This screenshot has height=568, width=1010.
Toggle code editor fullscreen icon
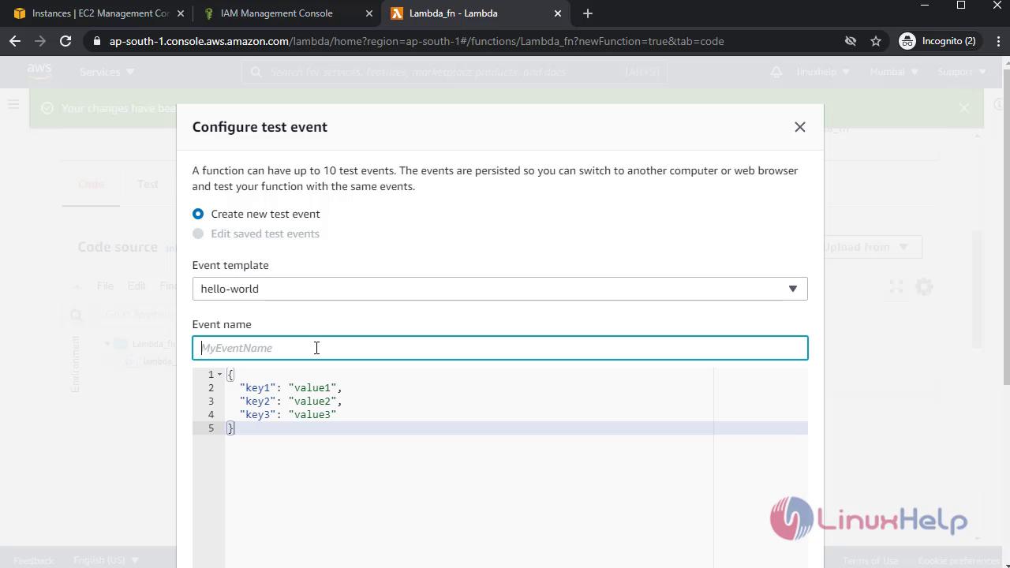(x=896, y=287)
